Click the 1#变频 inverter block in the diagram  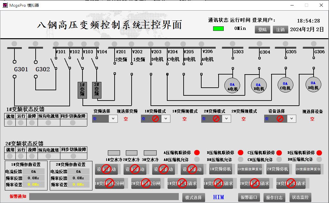[82, 90]
